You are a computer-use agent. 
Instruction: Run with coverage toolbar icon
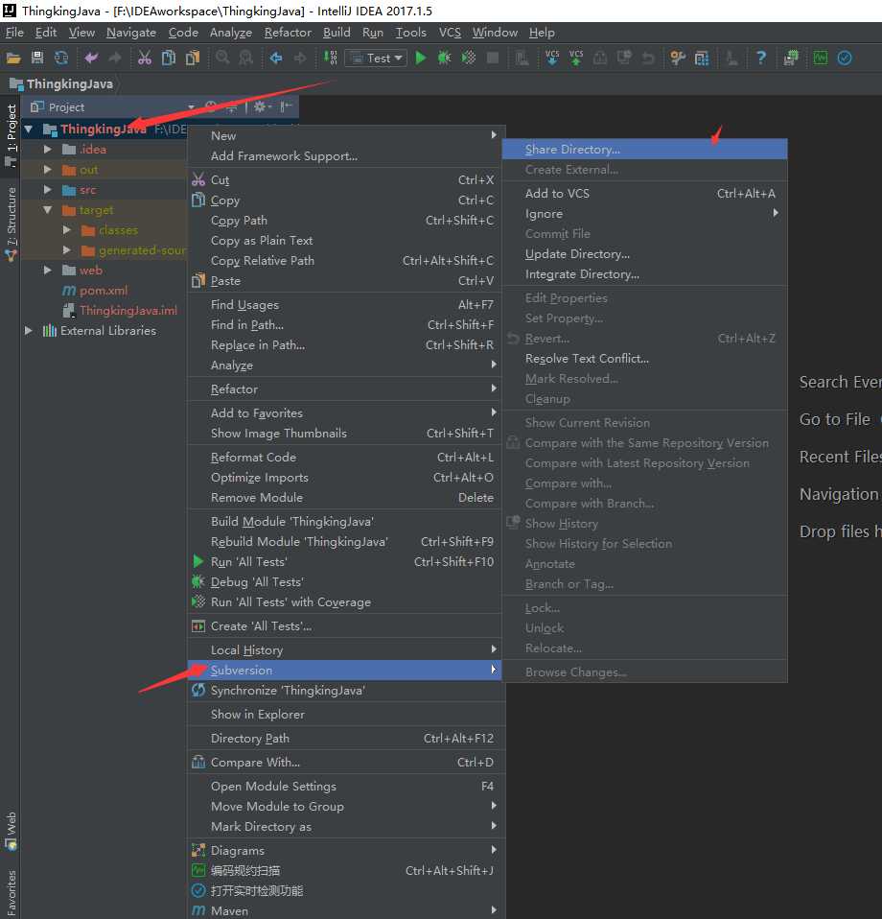point(469,58)
